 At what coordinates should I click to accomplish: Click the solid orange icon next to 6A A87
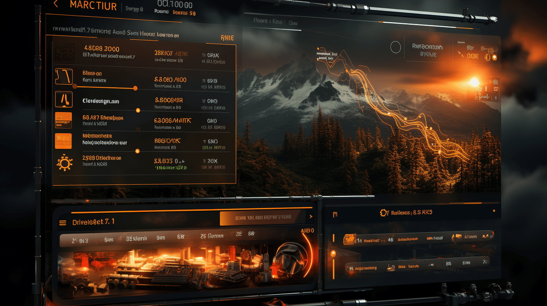pos(63,120)
